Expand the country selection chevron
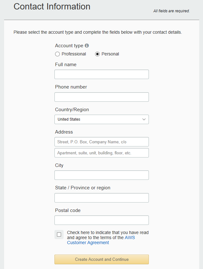This screenshot has width=203, height=269. pyautogui.click(x=144, y=119)
